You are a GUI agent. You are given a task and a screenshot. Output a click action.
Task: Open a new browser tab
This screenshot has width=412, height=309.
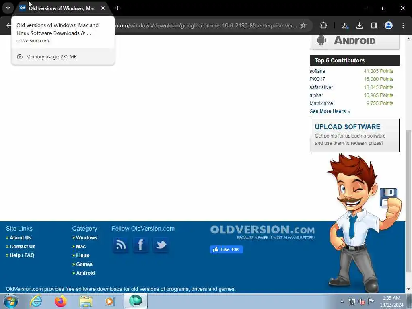(x=117, y=8)
